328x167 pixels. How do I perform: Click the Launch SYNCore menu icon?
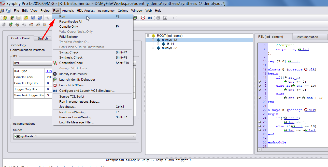(55, 85)
